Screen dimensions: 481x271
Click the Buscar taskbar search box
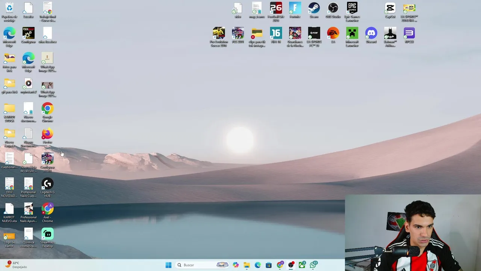tap(202, 265)
